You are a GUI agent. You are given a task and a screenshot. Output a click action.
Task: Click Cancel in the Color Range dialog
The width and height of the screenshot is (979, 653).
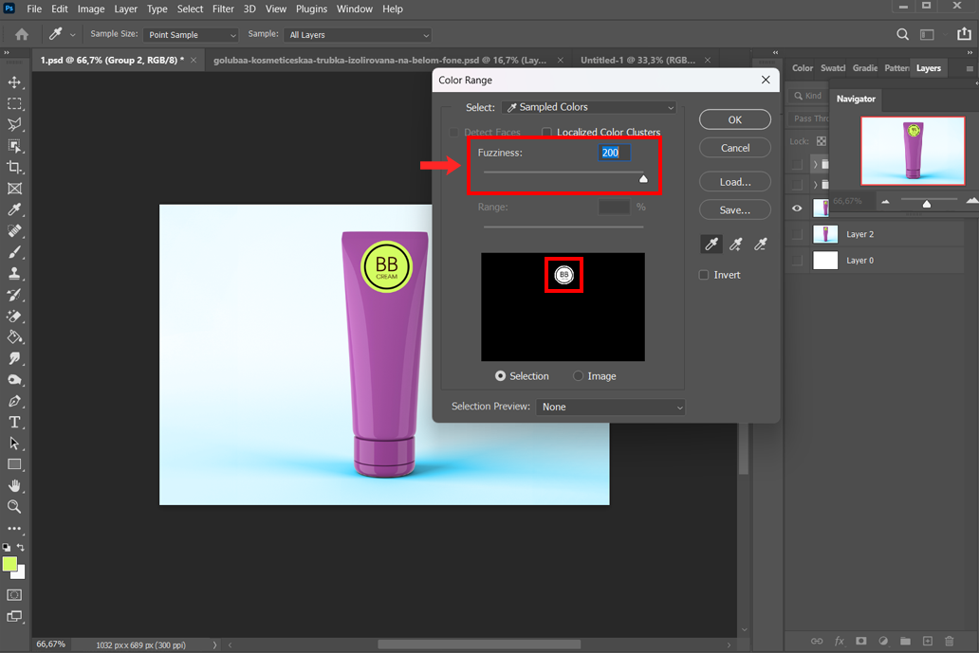(735, 148)
